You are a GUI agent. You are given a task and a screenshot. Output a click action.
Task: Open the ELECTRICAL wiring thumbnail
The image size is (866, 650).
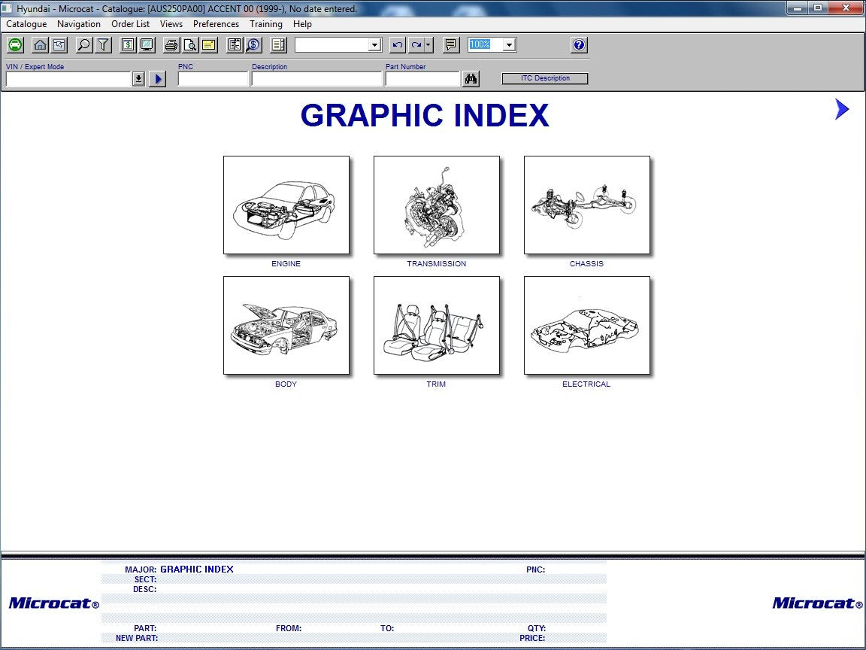(x=587, y=326)
